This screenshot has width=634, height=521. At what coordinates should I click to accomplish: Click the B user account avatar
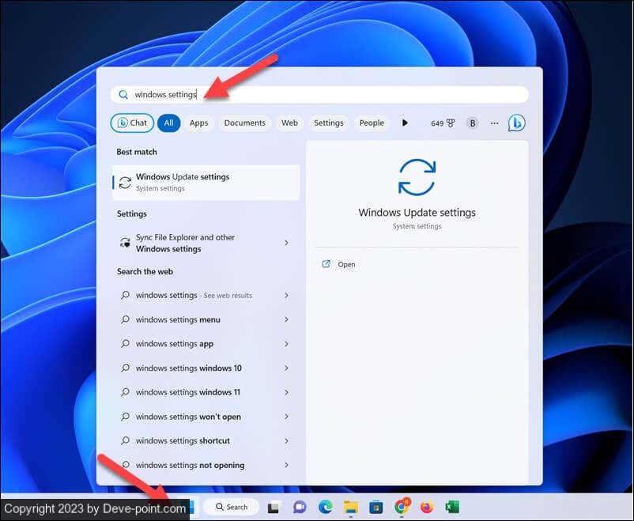472,123
